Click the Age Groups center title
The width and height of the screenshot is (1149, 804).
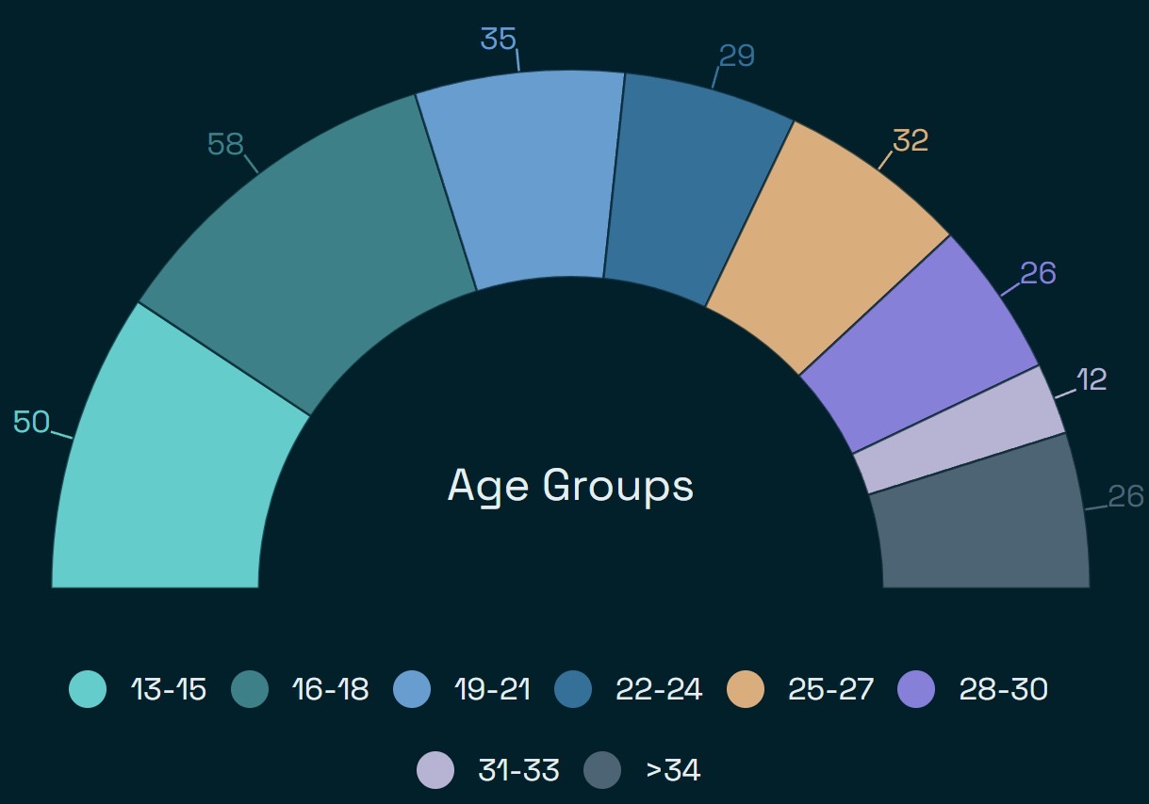570,486
